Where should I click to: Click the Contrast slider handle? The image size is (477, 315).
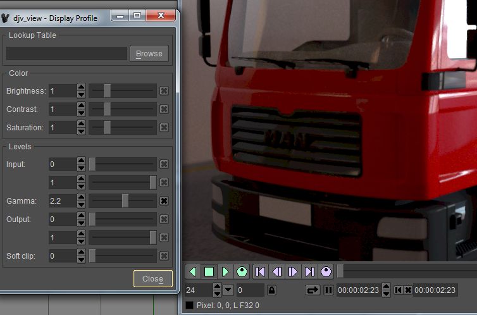108,109
